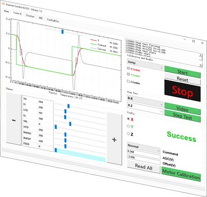Click the LFD row slider handle
Image resolution: width=207 pixels, height=197 pixels.
(65, 117)
